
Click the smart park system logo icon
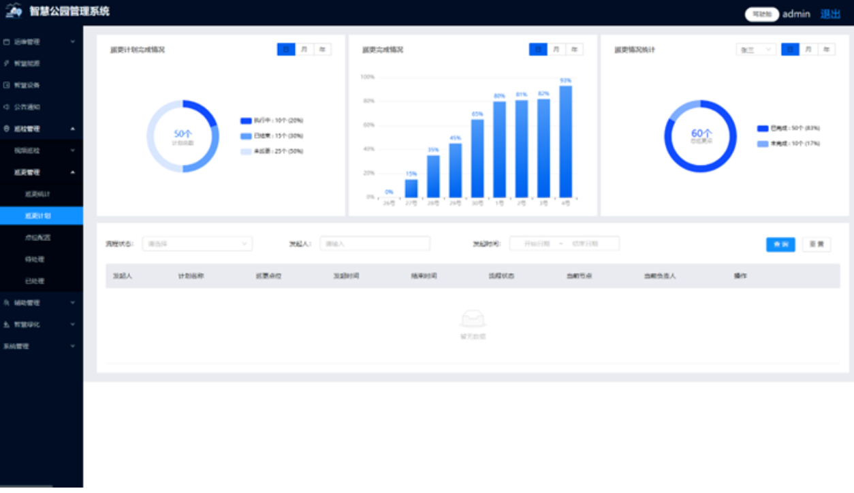[x=14, y=12]
